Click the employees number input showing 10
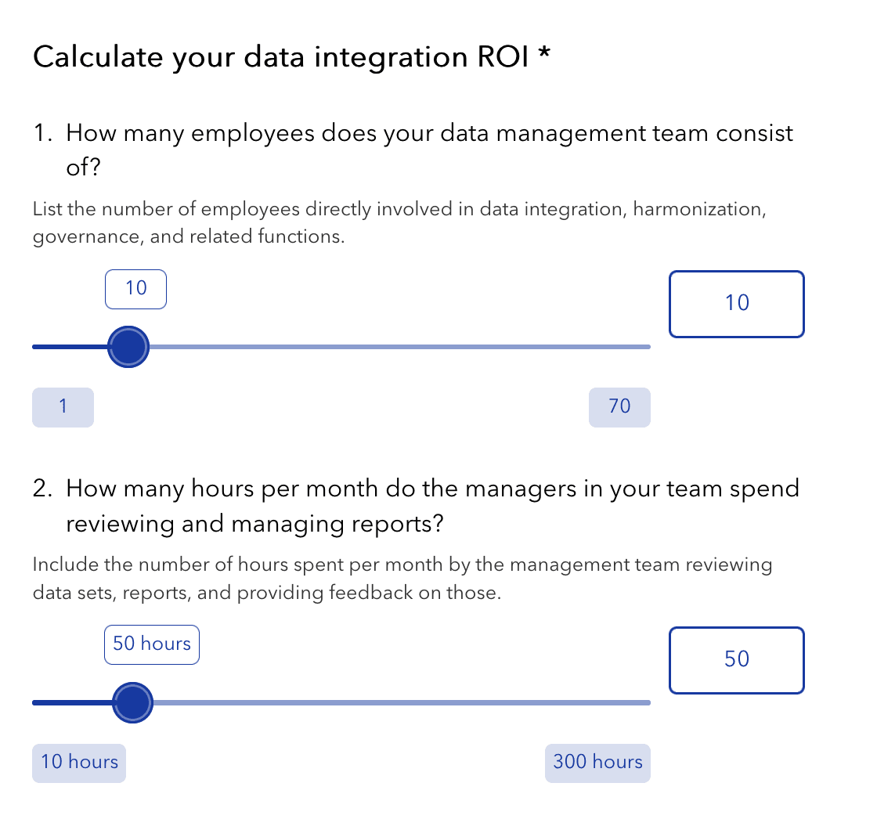Viewport: 877px width, 819px height. click(x=737, y=304)
